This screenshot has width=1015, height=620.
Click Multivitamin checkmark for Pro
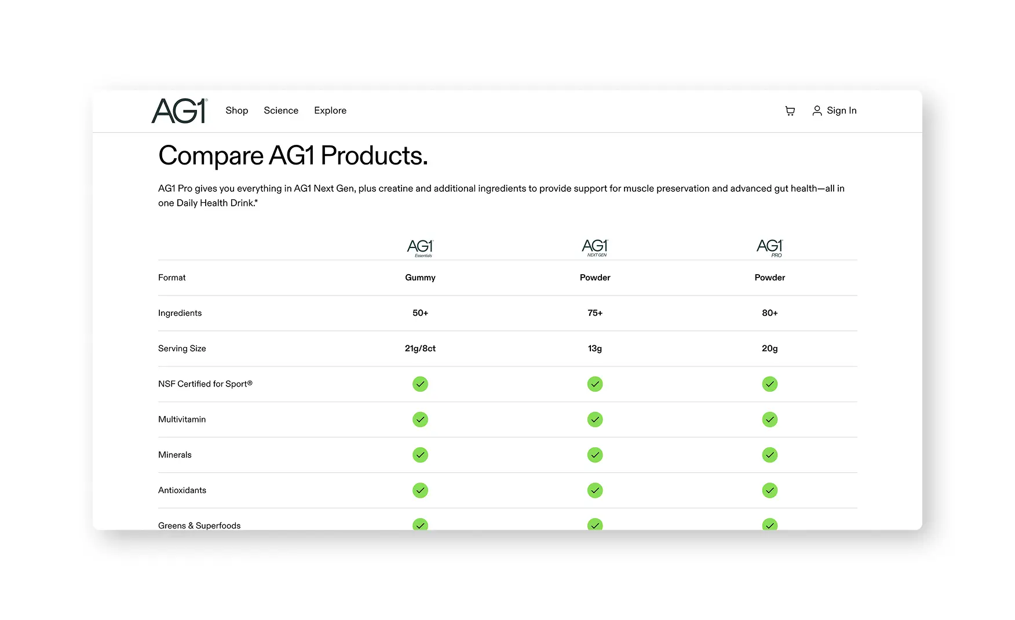(x=770, y=420)
